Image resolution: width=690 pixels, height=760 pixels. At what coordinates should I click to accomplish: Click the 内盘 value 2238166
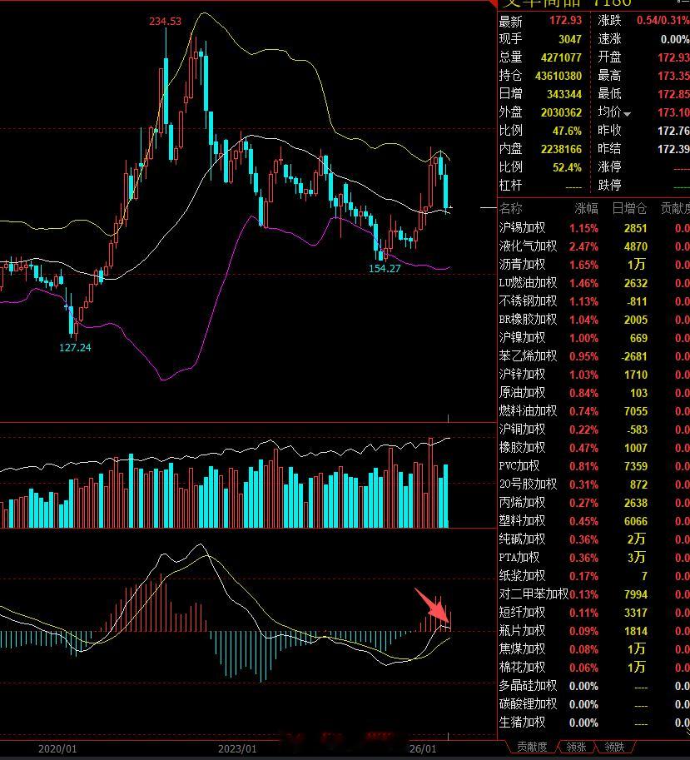click(561, 149)
